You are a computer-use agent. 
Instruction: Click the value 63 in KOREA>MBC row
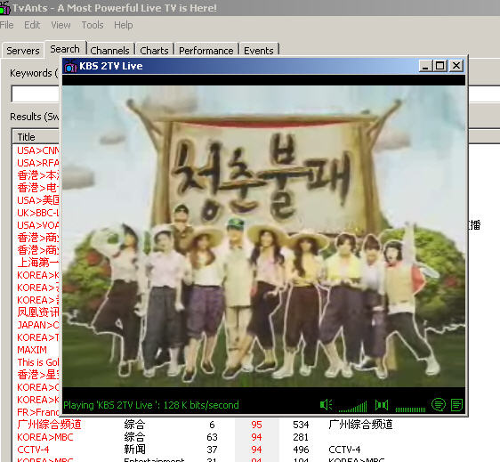pos(212,437)
